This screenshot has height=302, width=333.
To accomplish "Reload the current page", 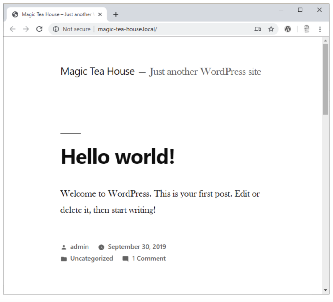I will pos(39,29).
